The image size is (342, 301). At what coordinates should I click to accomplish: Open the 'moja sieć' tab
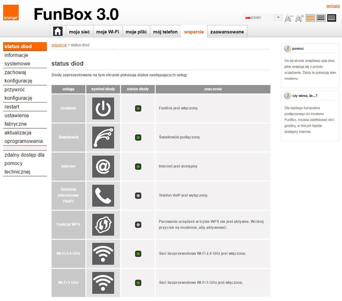pyautogui.click(x=79, y=32)
